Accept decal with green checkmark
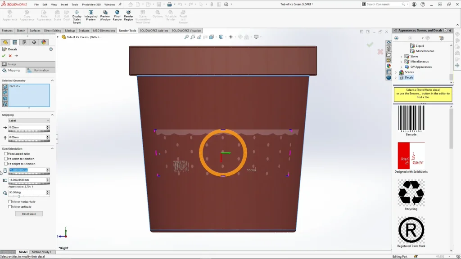This screenshot has width=461, height=259. [4, 56]
